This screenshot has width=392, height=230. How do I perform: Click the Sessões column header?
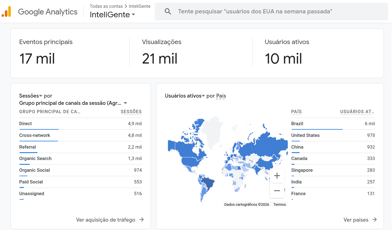pos(131,112)
